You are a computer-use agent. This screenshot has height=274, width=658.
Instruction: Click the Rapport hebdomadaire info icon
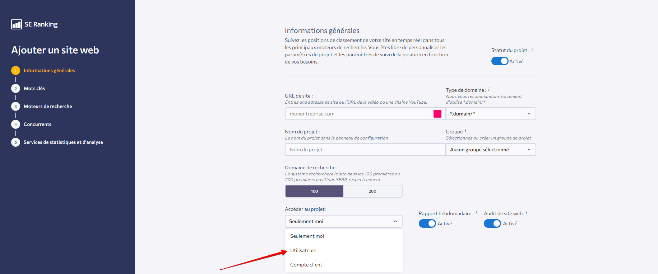(476, 213)
